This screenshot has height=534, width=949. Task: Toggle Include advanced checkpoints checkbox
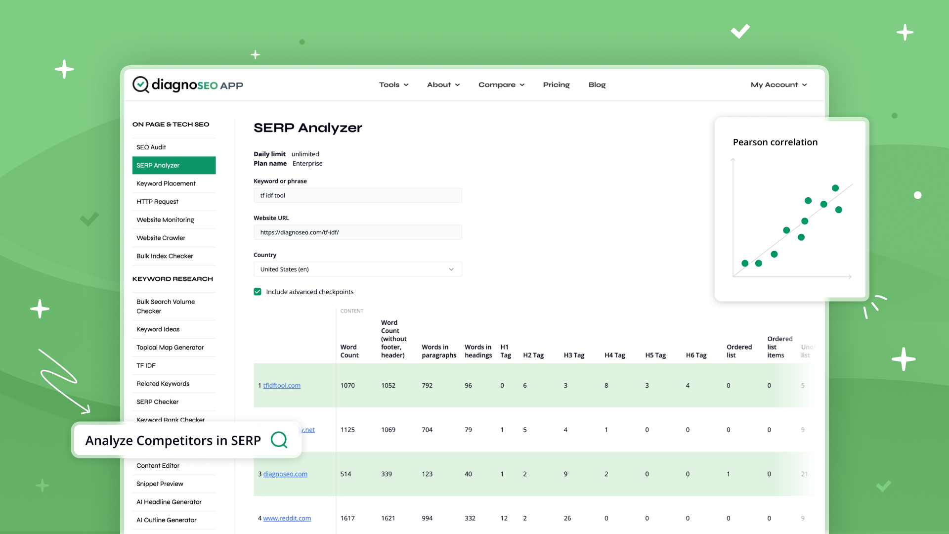point(257,292)
